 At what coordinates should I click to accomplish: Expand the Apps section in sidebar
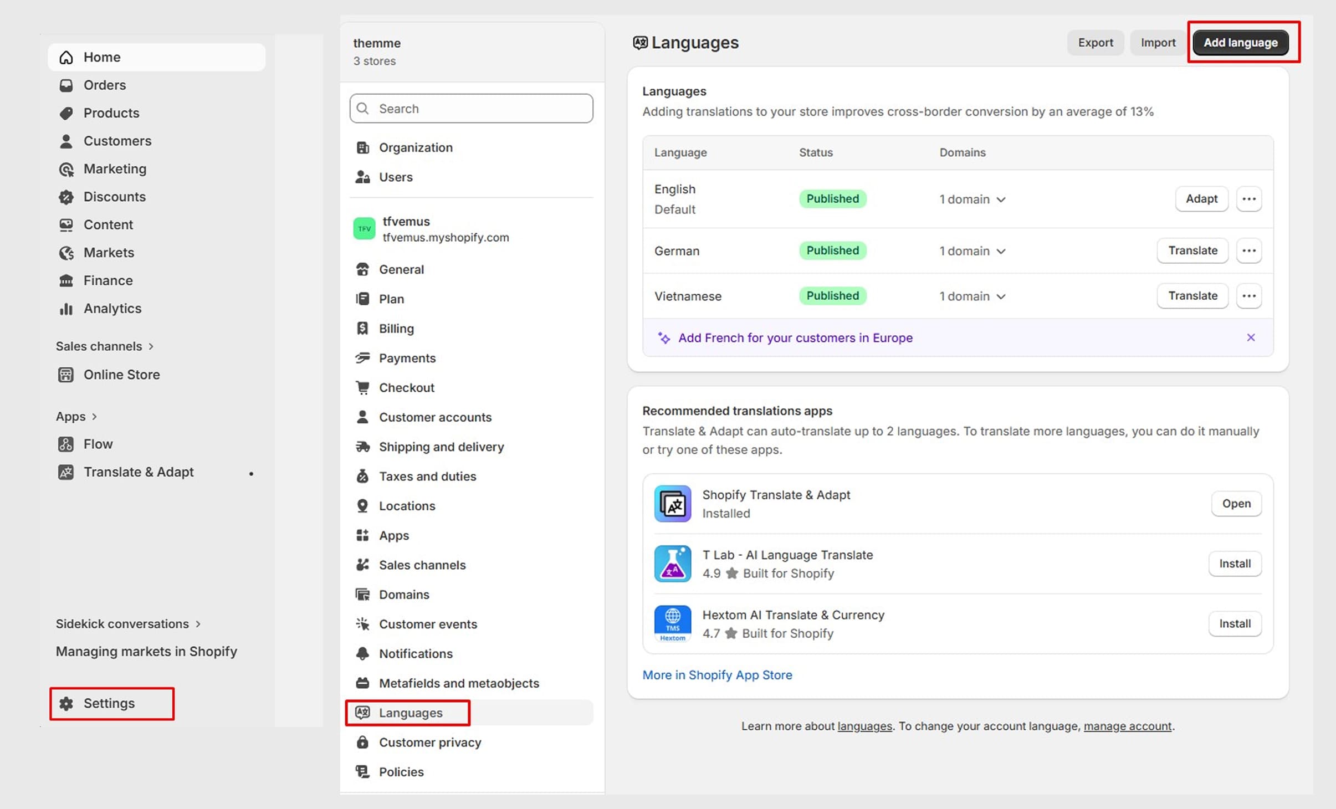point(76,416)
